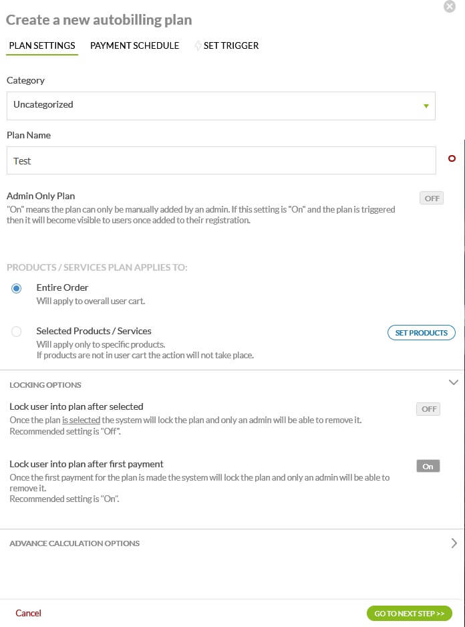Choose the Selected Products / Services option
The image size is (465, 627).
17,332
